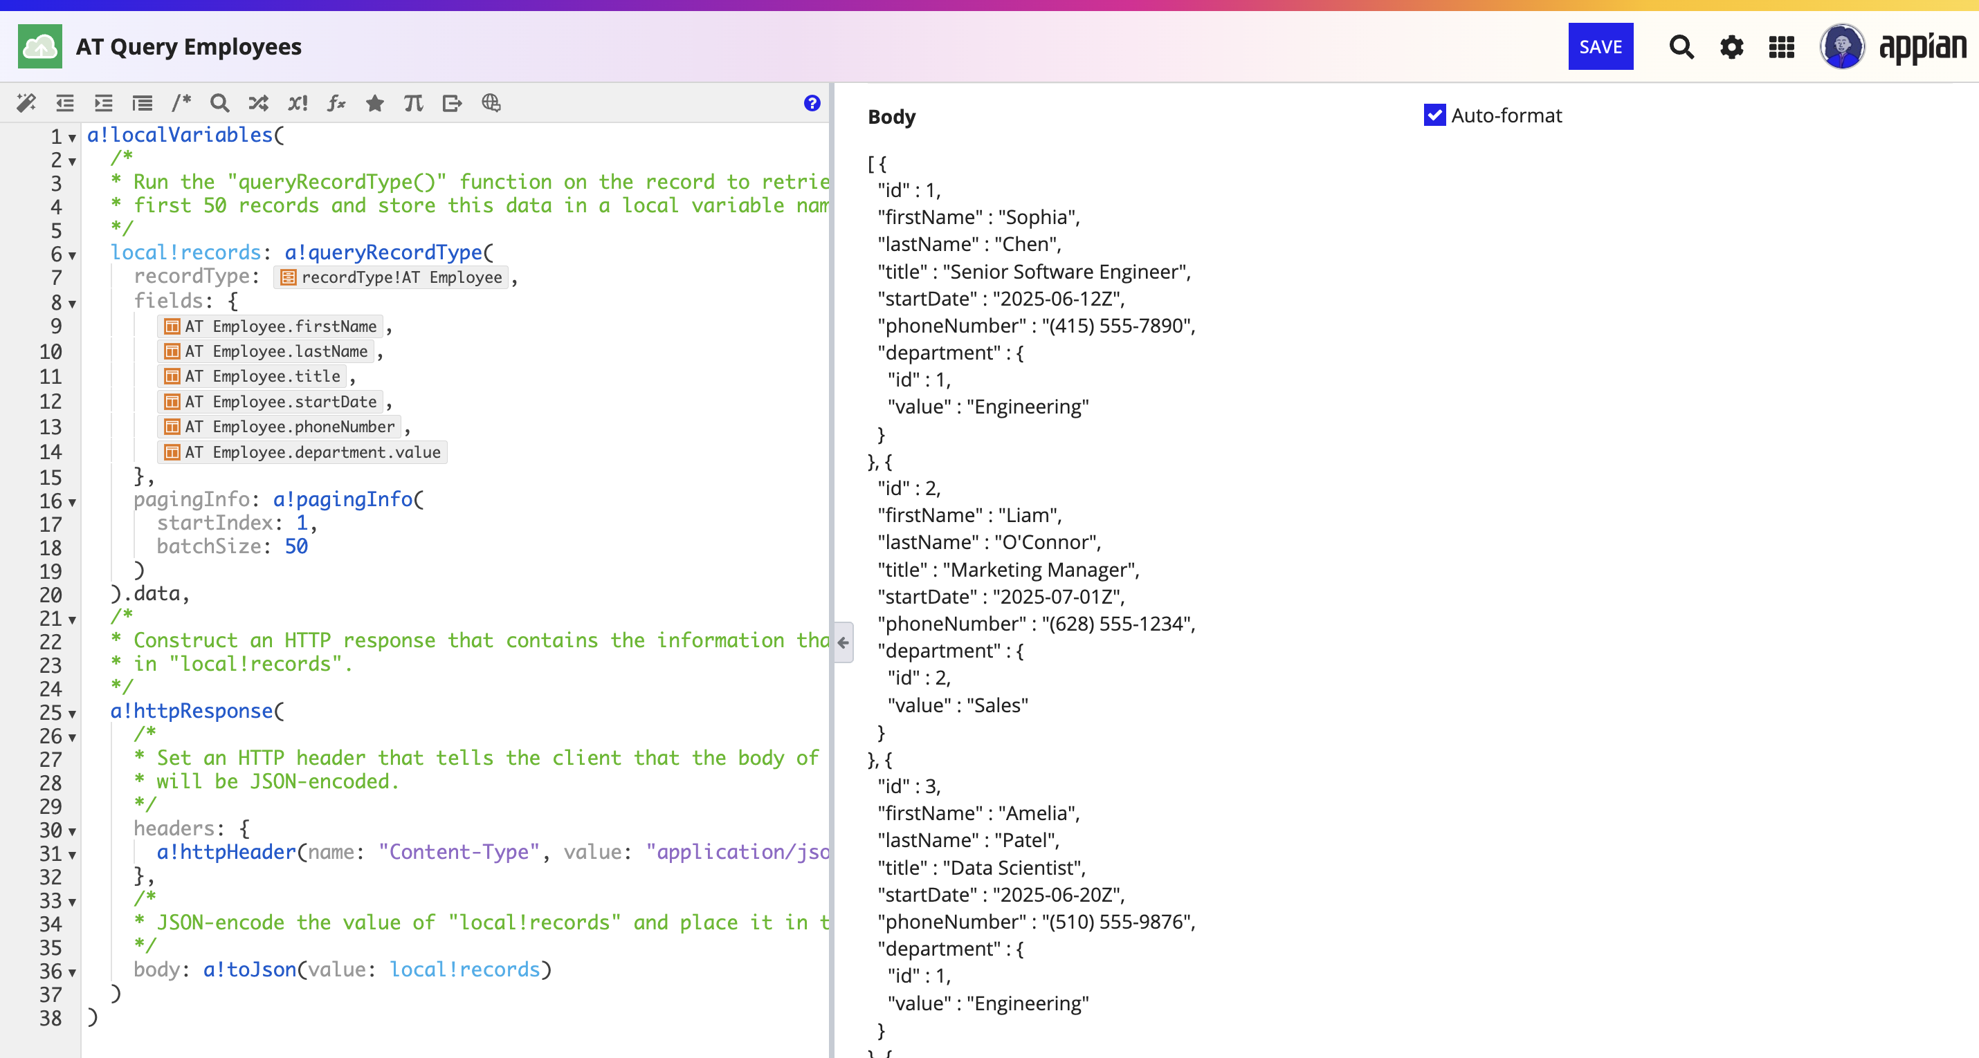Click the indent icon in editor toolbar

pyautogui.click(x=104, y=103)
